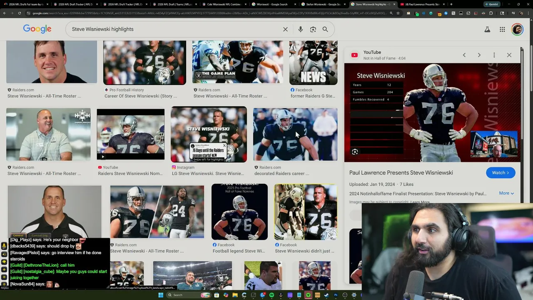Show previous image in preview panel
The width and height of the screenshot is (533, 300).
464,55
